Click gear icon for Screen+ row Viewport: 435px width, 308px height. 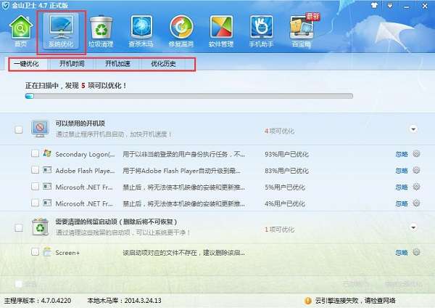pos(416,252)
